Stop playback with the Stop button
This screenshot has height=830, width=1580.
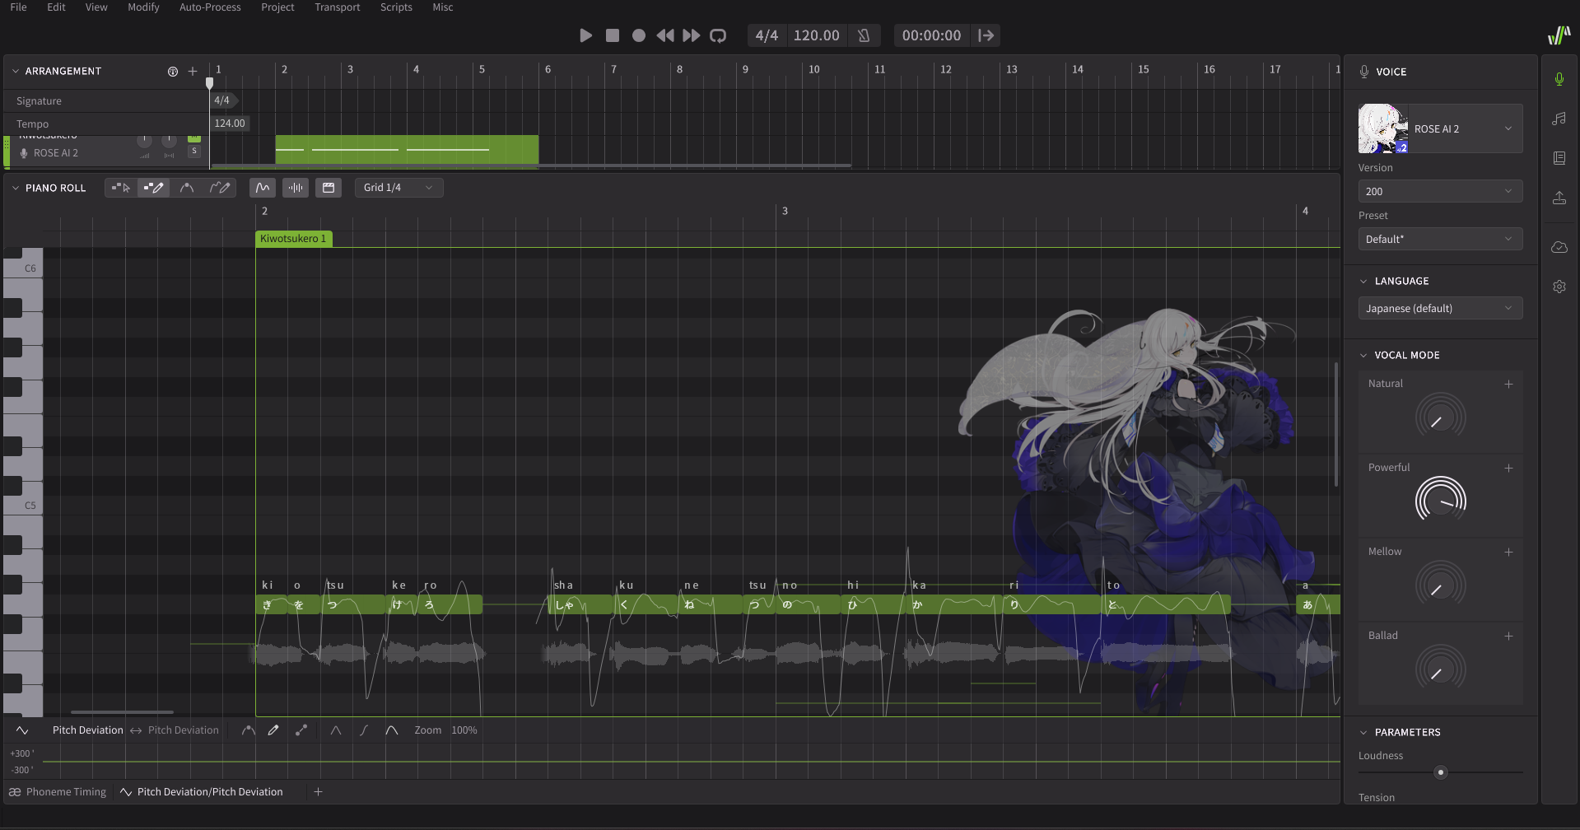point(612,35)
